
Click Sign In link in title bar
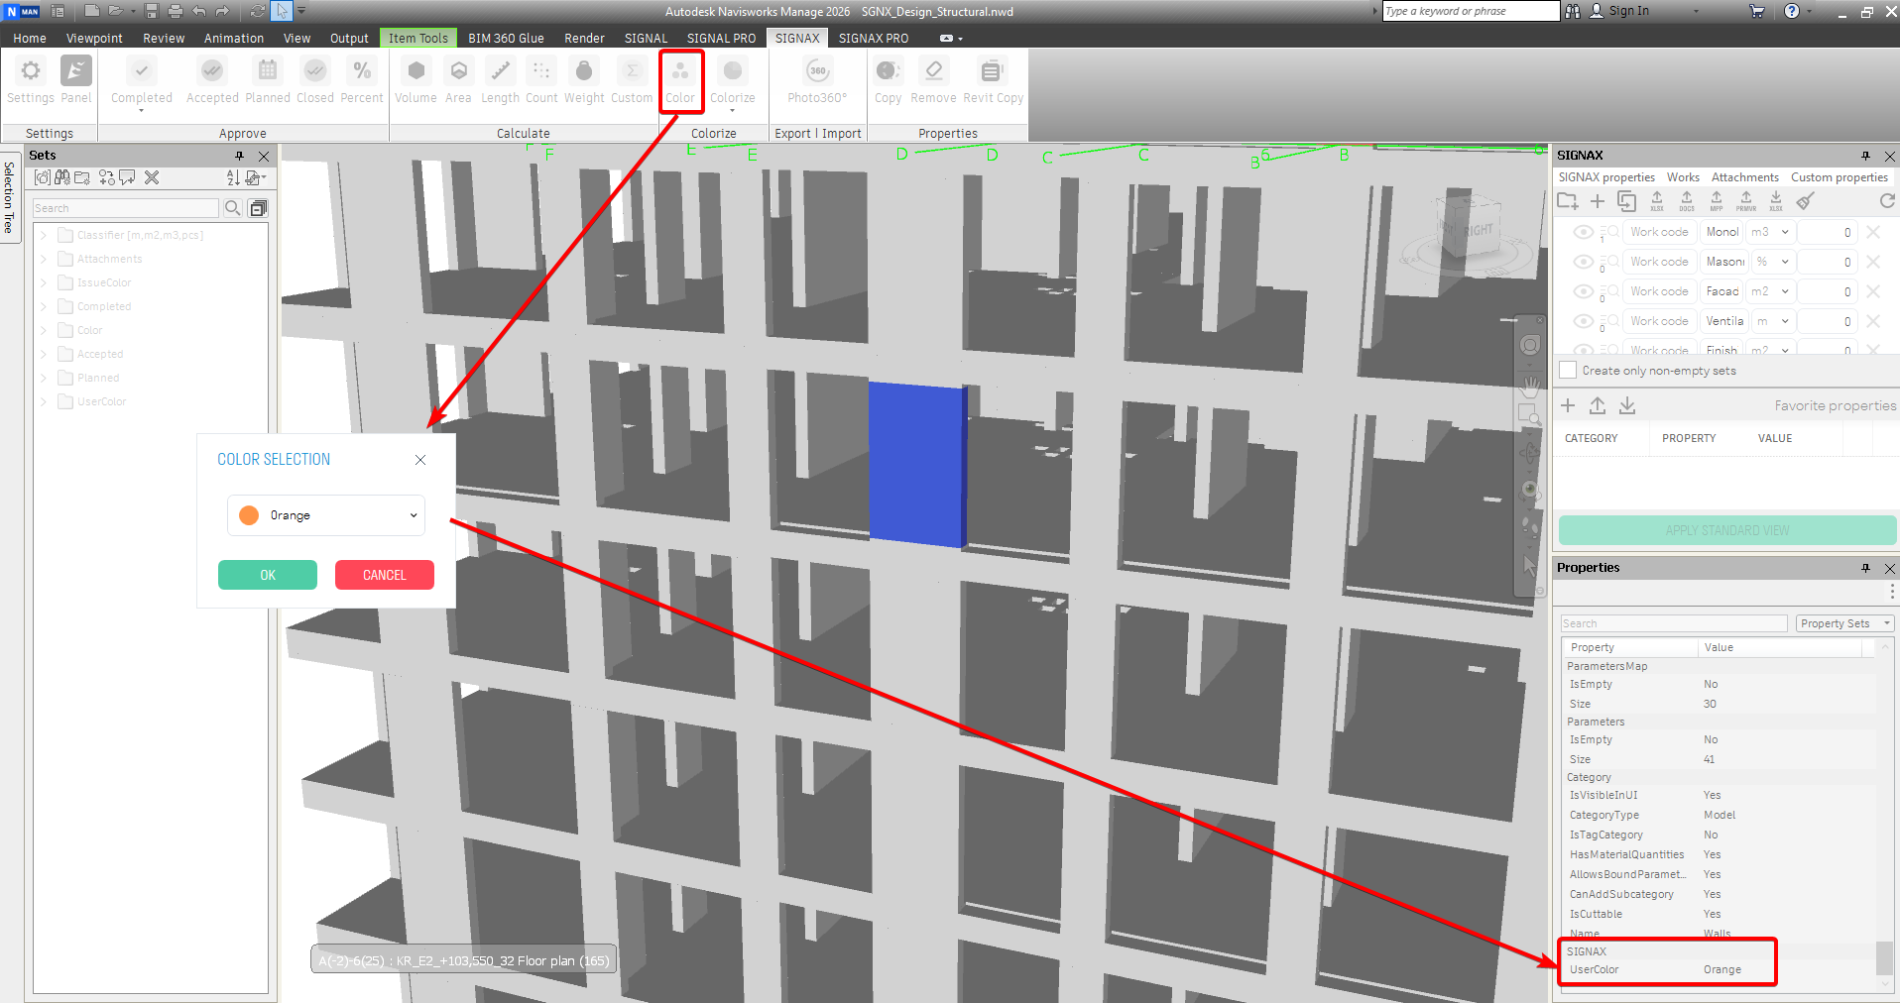click(x=1628, y=11)
